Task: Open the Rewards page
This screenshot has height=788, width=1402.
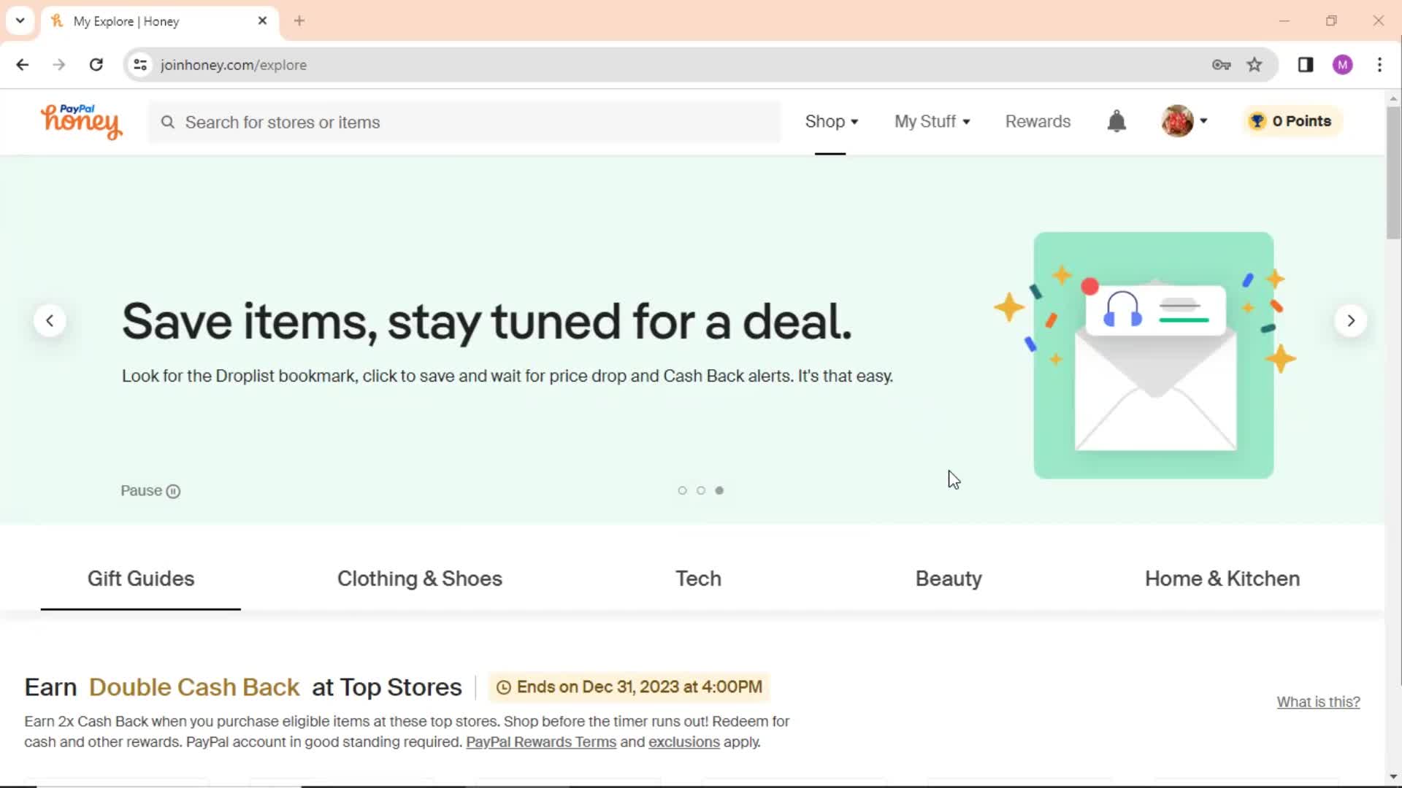Action: (1038, 122)
